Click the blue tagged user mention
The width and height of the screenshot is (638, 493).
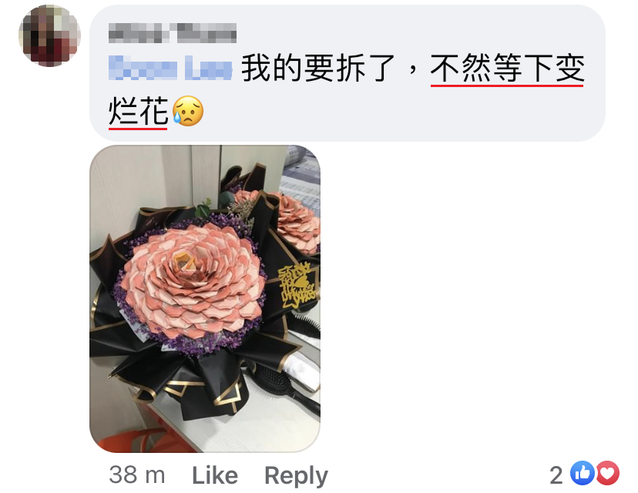[170, 68]
